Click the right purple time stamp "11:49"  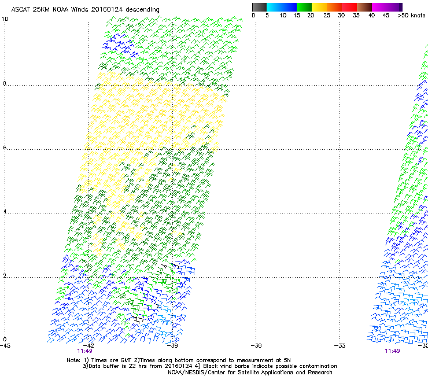point(392,351)
